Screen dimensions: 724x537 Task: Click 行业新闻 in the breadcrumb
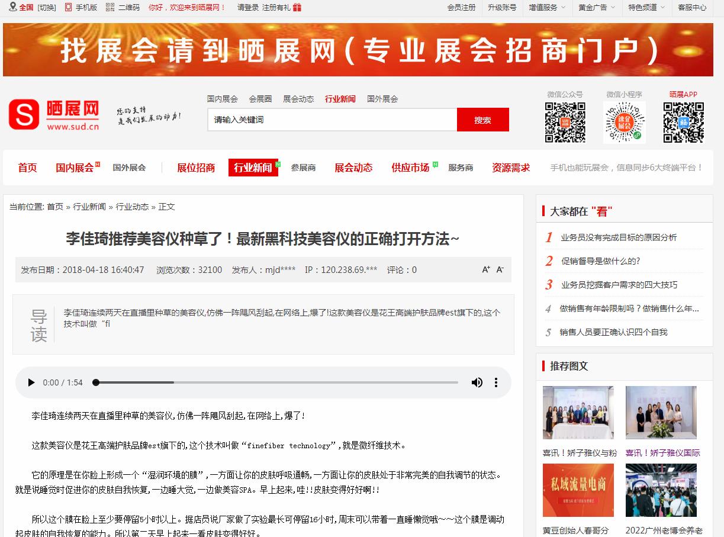pyautogui.click(x=89, y=207)
